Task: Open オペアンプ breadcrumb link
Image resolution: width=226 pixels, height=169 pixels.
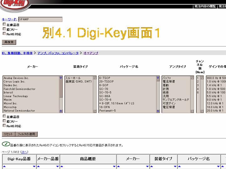Action: (91, 53)
